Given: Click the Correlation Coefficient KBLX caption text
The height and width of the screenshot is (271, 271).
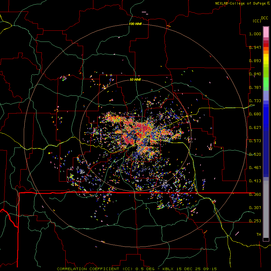Looking at the screenshot, I should coord(137,269).
